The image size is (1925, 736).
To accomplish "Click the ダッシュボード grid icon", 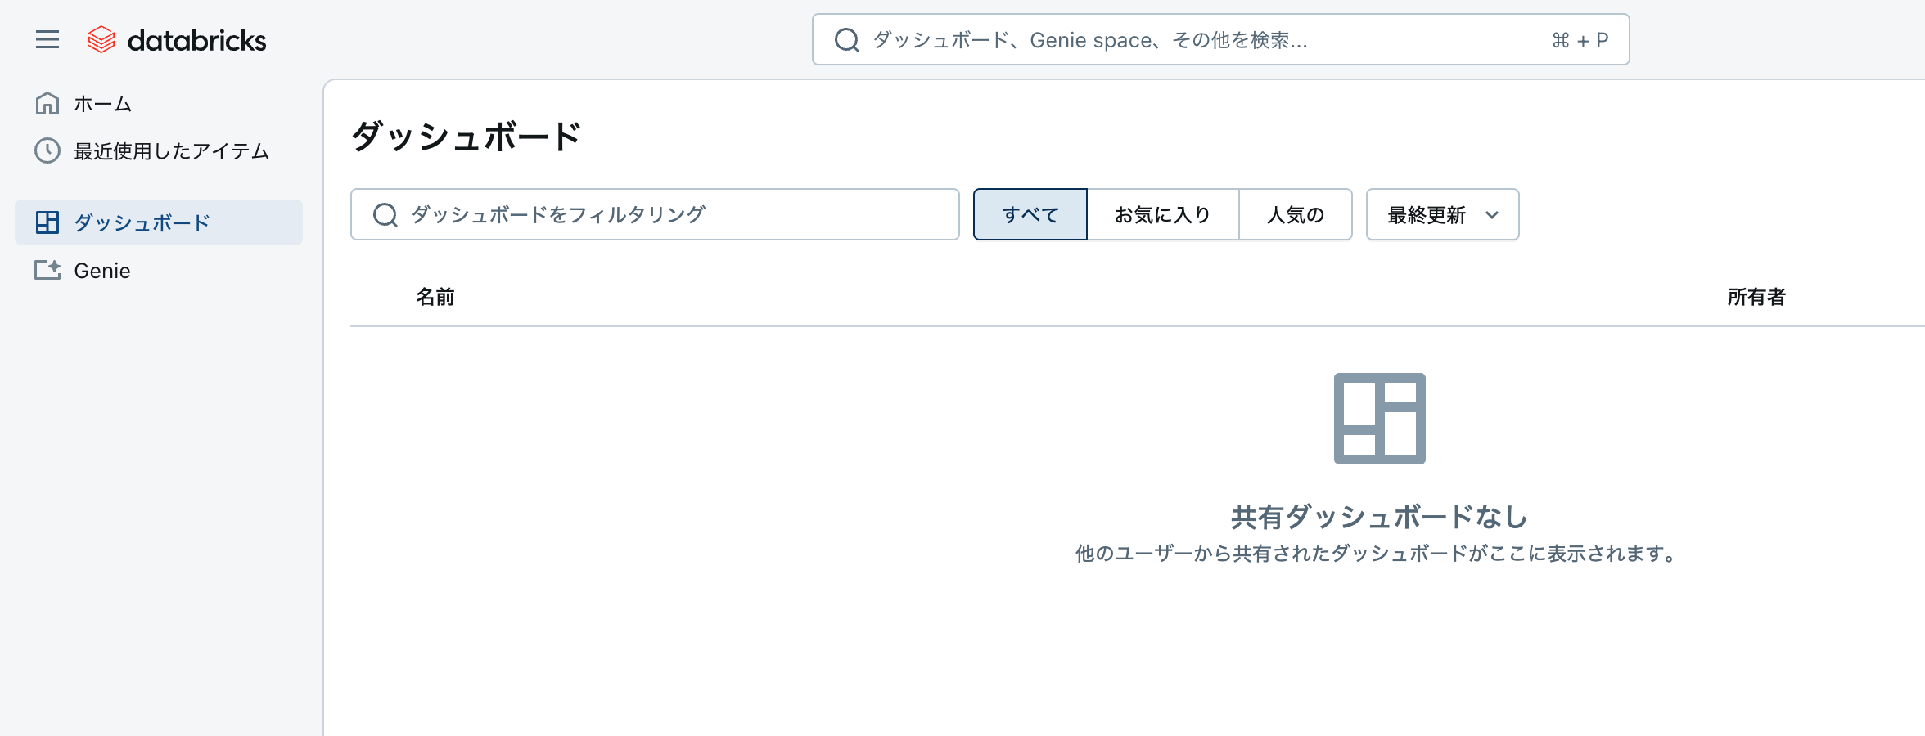I will coord(47,221).
